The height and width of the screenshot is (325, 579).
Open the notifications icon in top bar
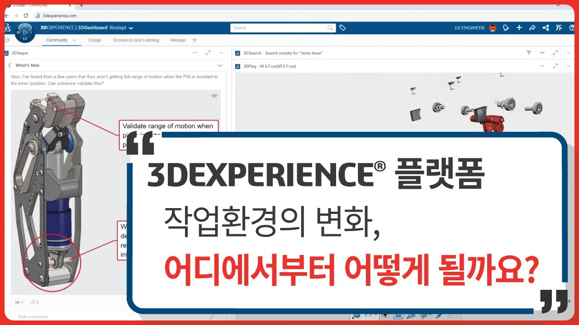[x=506, y=28]
